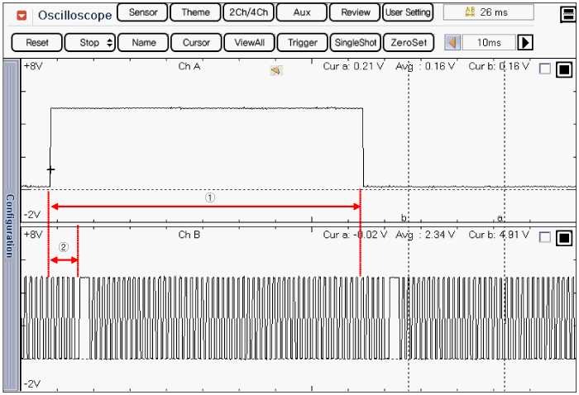Click the +8V scale label in Ch A
The width and height of the screenshot is (579, 395).
click(33, 66)
